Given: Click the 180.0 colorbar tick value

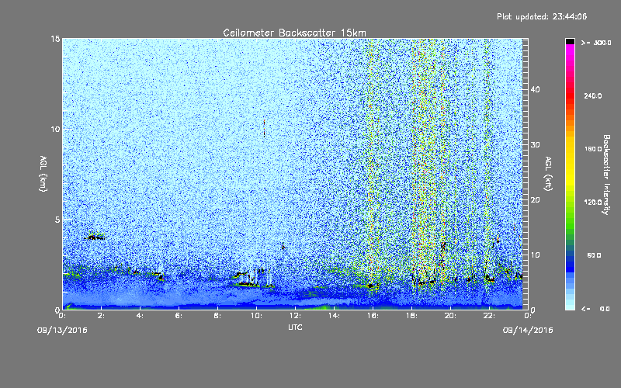Looking at the screenshot, I should coord(593,149).
